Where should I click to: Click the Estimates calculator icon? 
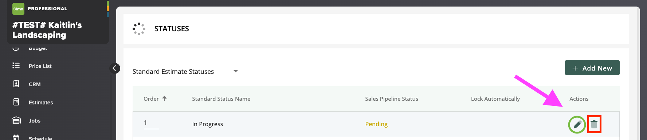tap(16, 102)
